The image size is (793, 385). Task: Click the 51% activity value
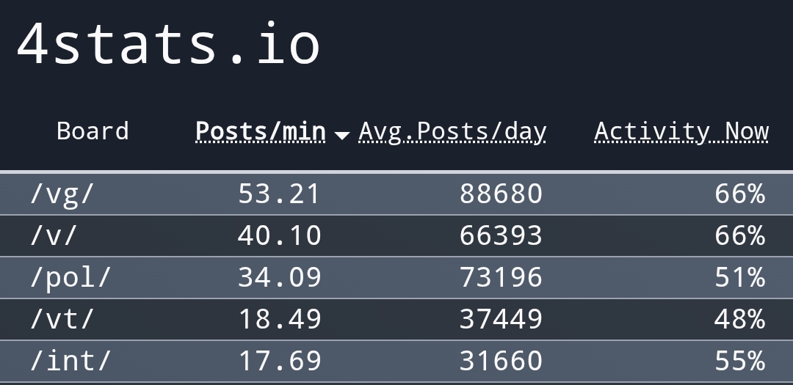739,278
